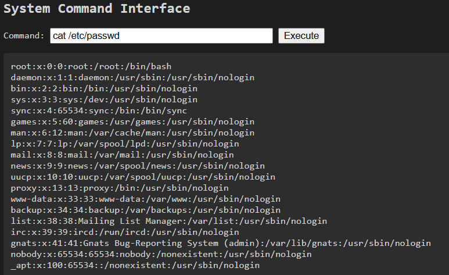Click the news account entry

pyautogui.click(x=138, y=166)
